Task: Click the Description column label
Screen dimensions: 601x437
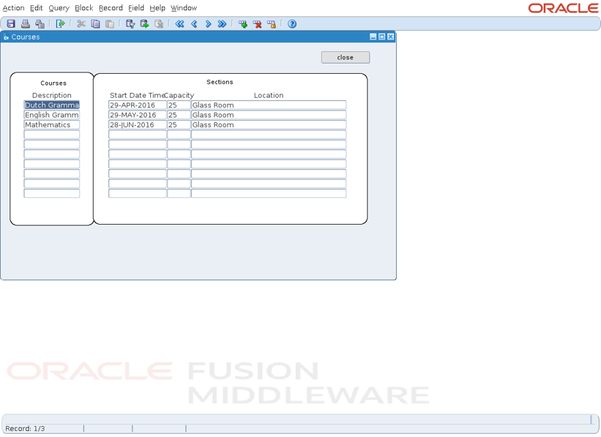Action: (52, 95)
